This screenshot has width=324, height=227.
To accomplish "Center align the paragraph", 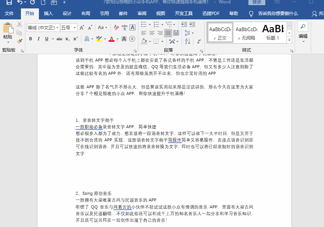I will (x=152, y=33).
